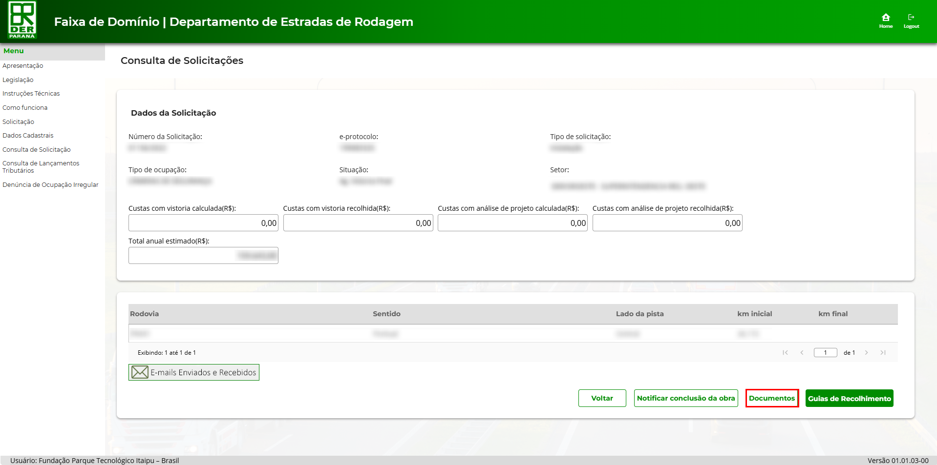Go to next page of results

(866, 353)
